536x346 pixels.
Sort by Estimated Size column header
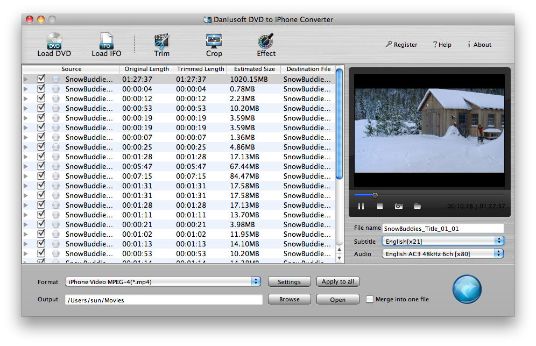(254, 69)
